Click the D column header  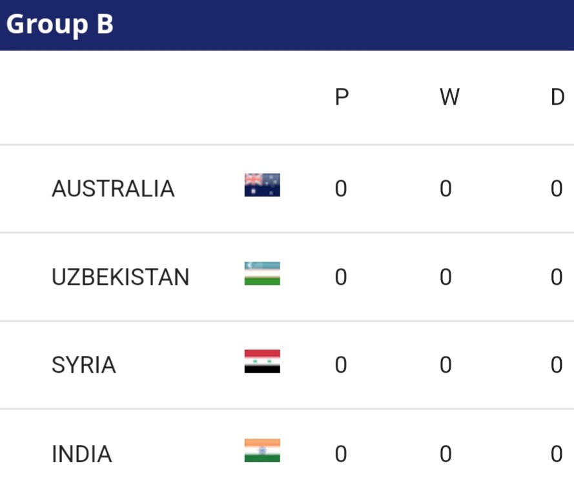pos(557,98)
